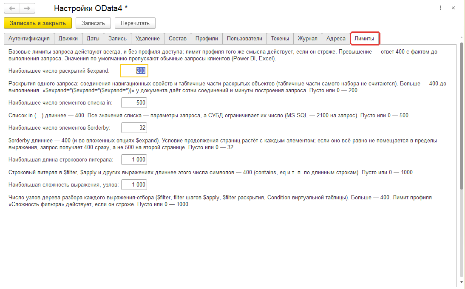Show the Удаление tab
Viewport: 465px width, 289px height.
pyautogui.click(x=147, y=39)
